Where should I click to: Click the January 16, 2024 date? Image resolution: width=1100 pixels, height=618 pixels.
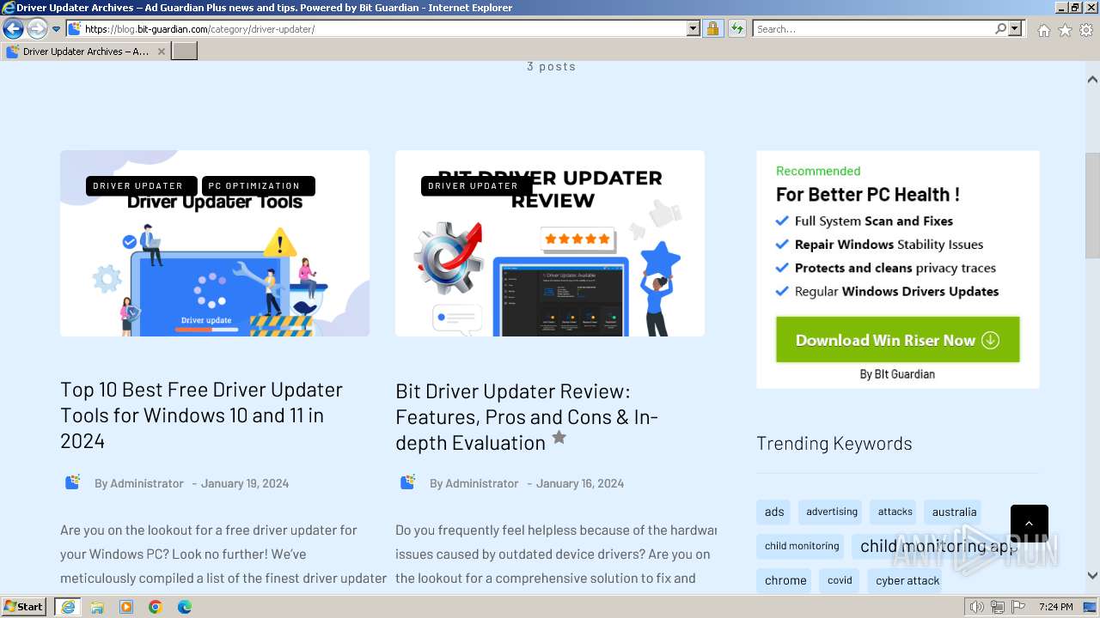coord(580,483)
